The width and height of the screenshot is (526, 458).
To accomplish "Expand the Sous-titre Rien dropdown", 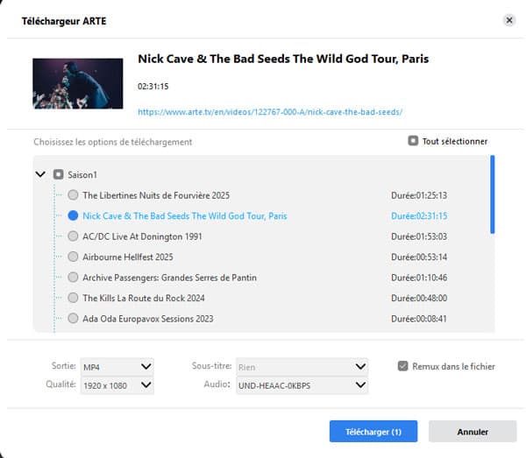I will (x=301, y=366).
